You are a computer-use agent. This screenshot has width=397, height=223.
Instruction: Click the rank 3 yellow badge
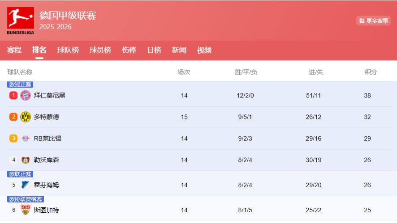coord(13,139)
